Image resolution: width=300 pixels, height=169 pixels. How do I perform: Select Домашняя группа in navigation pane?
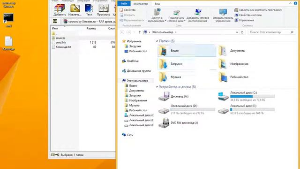136,71
